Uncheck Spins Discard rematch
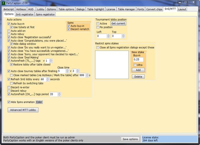200x145 pixels. [69, 29]
